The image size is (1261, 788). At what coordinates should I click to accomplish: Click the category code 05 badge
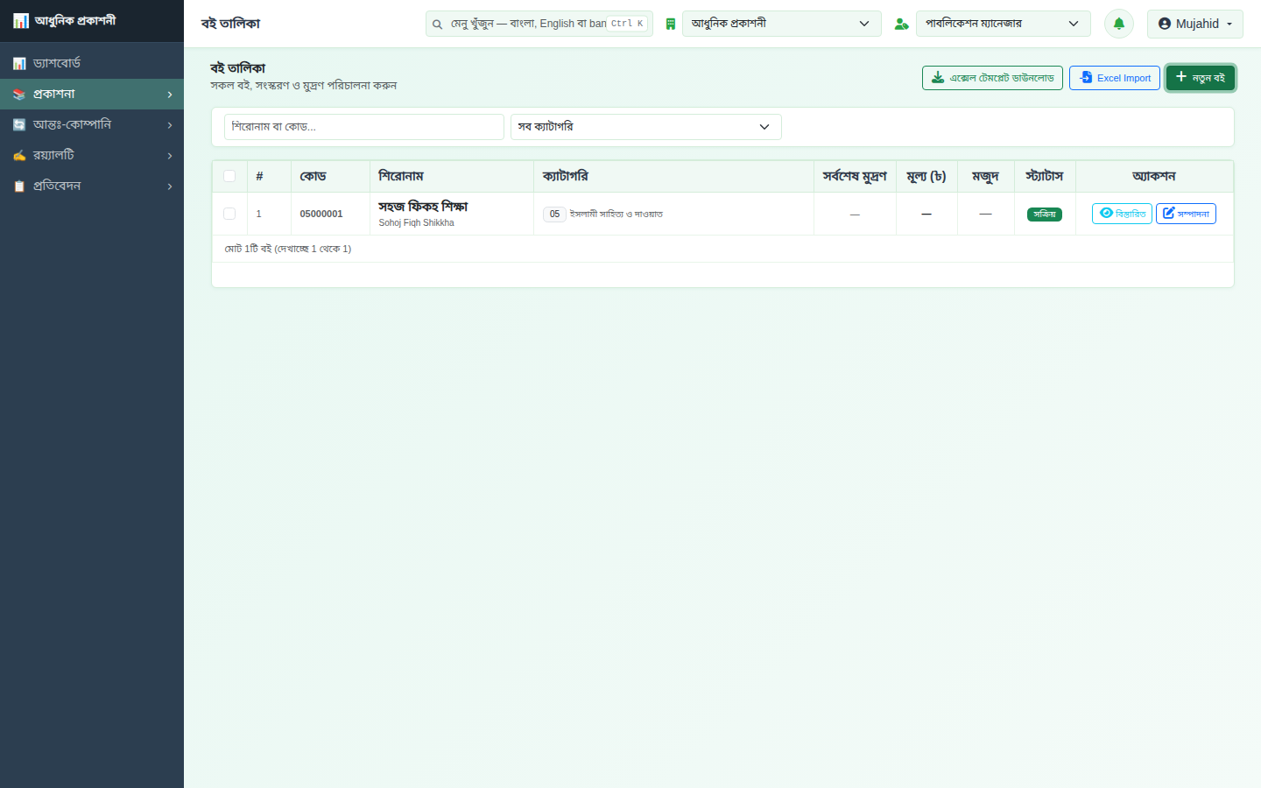point(554,215)
